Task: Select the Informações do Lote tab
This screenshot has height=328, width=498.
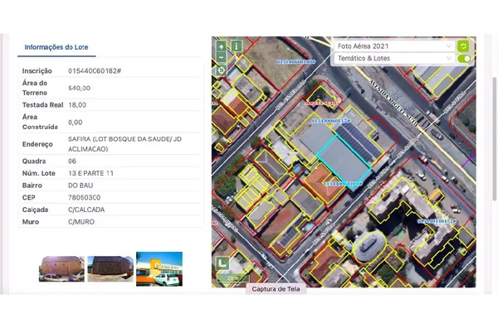Action: coord(56,47)
